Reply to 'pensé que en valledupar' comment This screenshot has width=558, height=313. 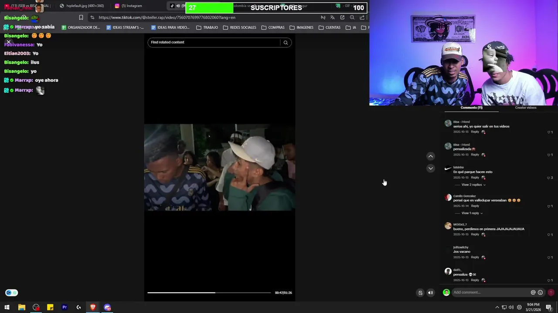pos(475,206)
